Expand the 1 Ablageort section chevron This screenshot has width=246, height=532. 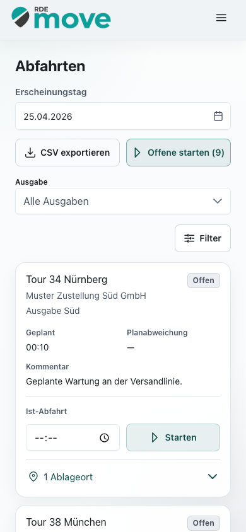[213, 477]
